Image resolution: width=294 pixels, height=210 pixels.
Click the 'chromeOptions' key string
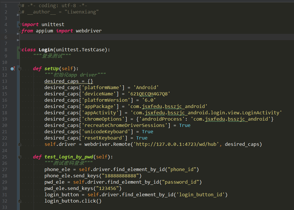pyautogui.click(x=103, y=119)
